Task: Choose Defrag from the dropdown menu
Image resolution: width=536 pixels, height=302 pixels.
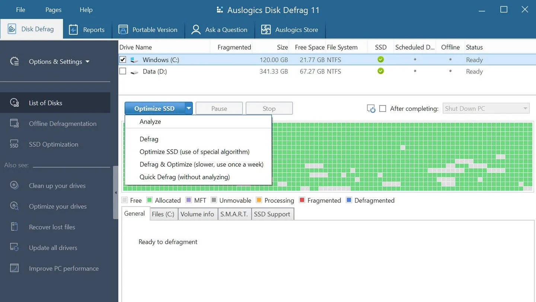Action: click(x=198, y=139)
